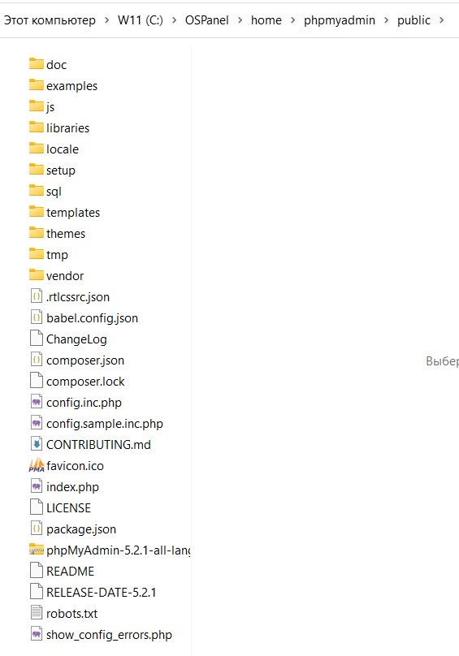
Task: Click the RELEASE-DATE-5.2.1 file icon
Action: coord(37,592)
